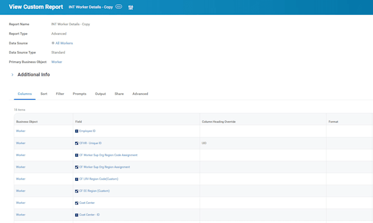The image size is (373, 223).
Task: Open the Share tab
Action: click(119, 94)
